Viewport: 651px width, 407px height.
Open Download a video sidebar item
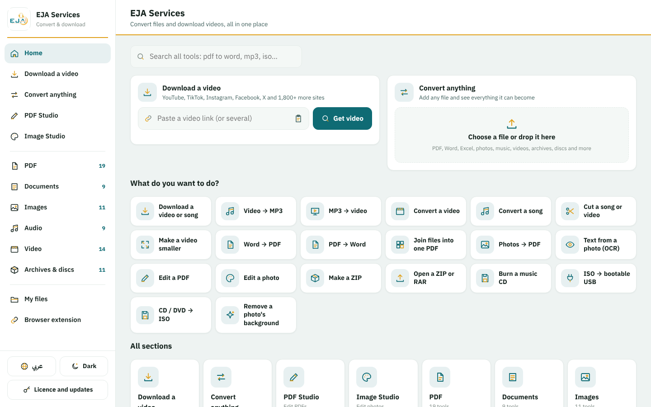click(x=57, y=74)
